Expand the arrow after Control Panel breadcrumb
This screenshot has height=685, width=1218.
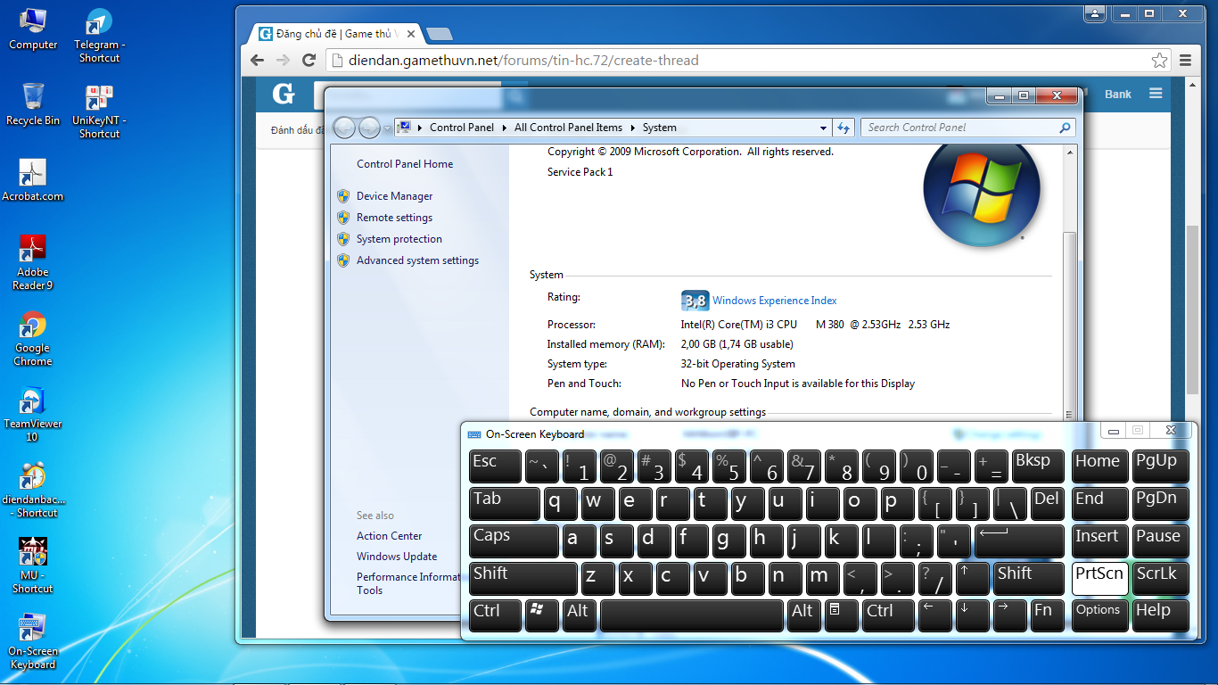[505, 128]
